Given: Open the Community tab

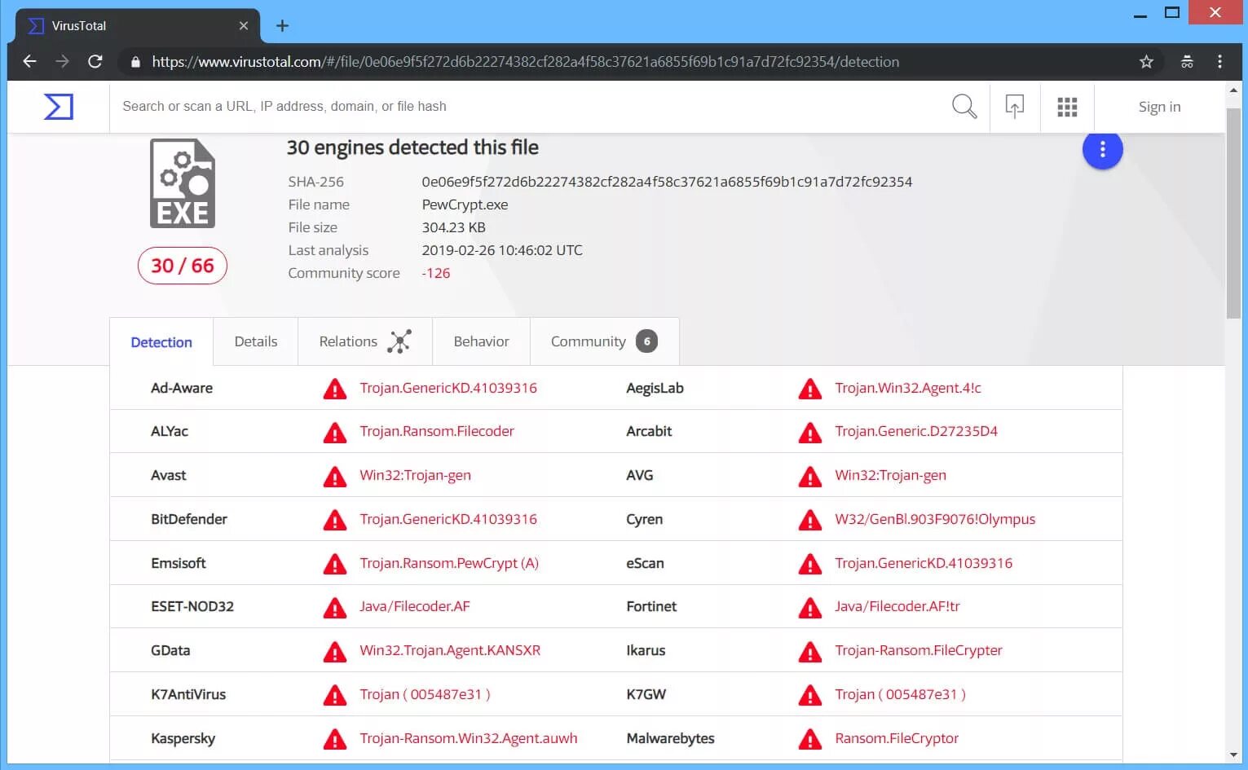Looking at the screenshot, I should pyautogui.click(x=604, y=341).
